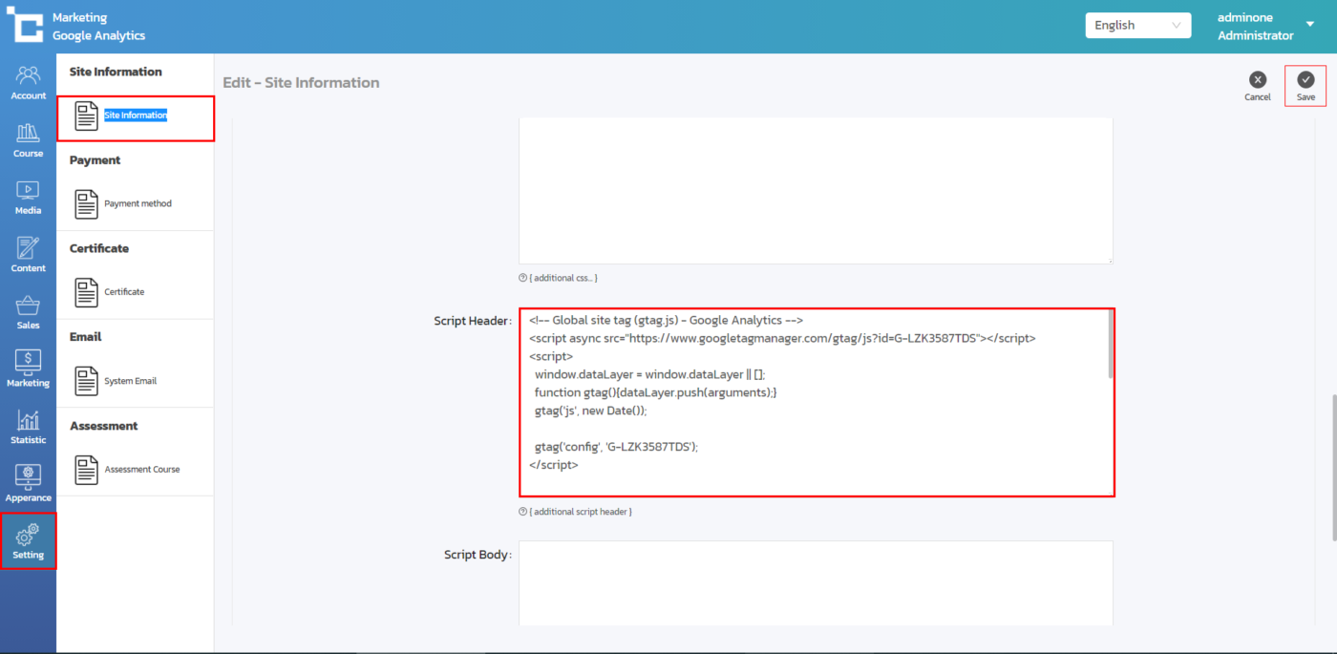
Task: Open the Statistic chart icon
Action: (x=28, y=426)
